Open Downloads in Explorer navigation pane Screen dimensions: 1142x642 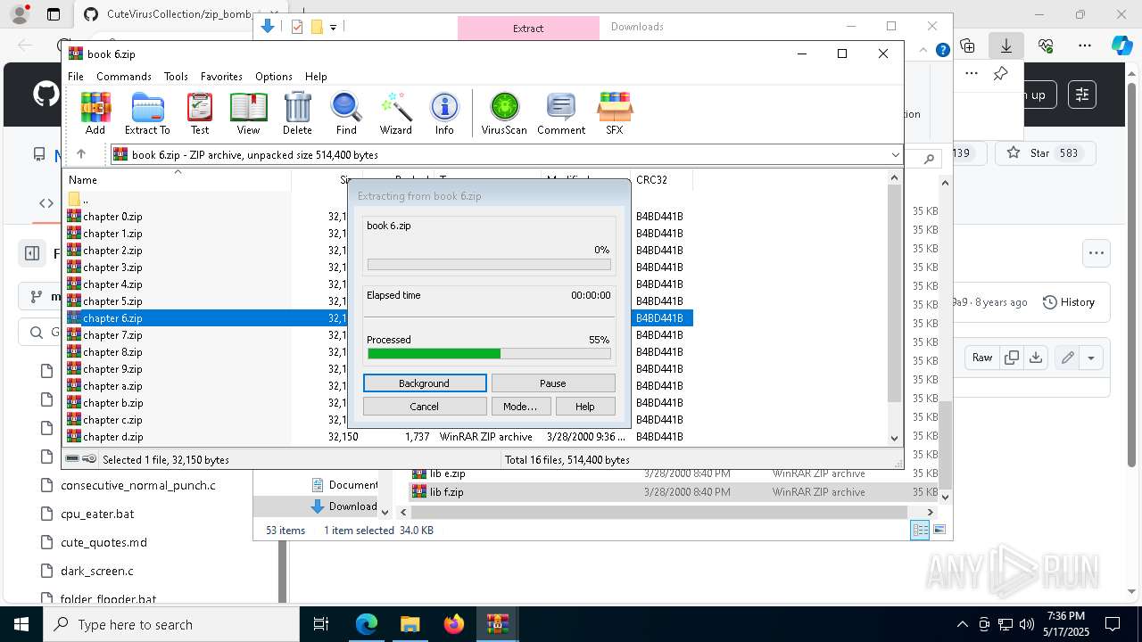tap(343, 506)
